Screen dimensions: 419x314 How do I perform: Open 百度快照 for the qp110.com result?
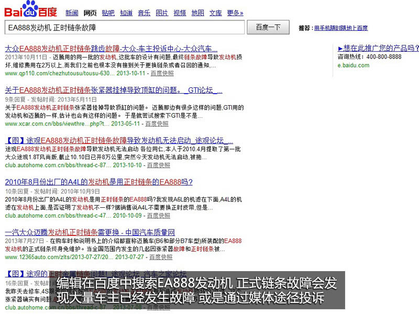(x=162, y=73)
